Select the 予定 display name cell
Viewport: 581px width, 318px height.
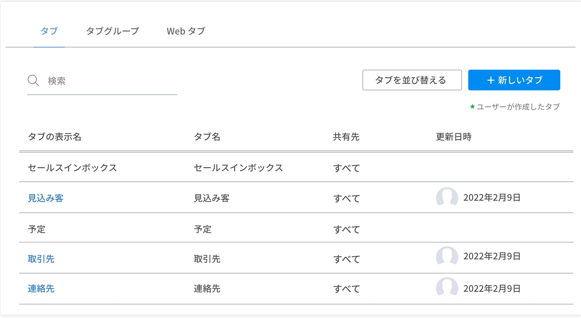[37, 229]
